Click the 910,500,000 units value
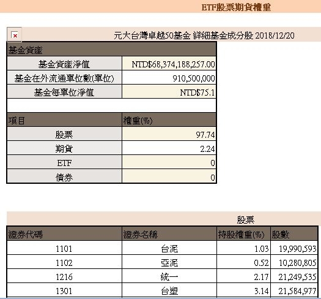The height and width of the screenshot is (299, 321). pos(194,78)
